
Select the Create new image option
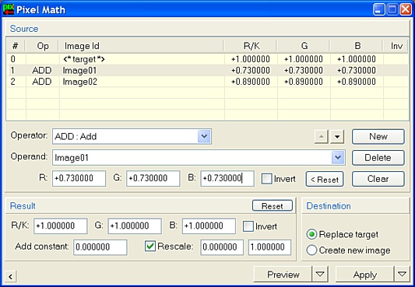point(311,250)
